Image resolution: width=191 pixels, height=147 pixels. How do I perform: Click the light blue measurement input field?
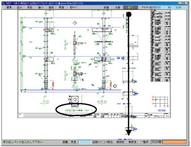pos(85,142)
